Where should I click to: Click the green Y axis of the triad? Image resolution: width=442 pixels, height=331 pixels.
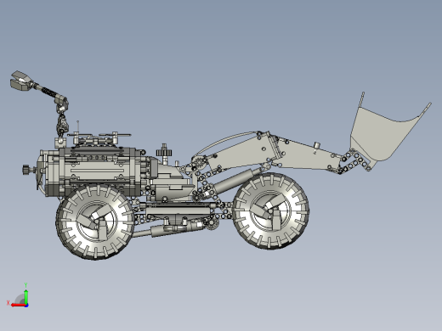[25, 296]
